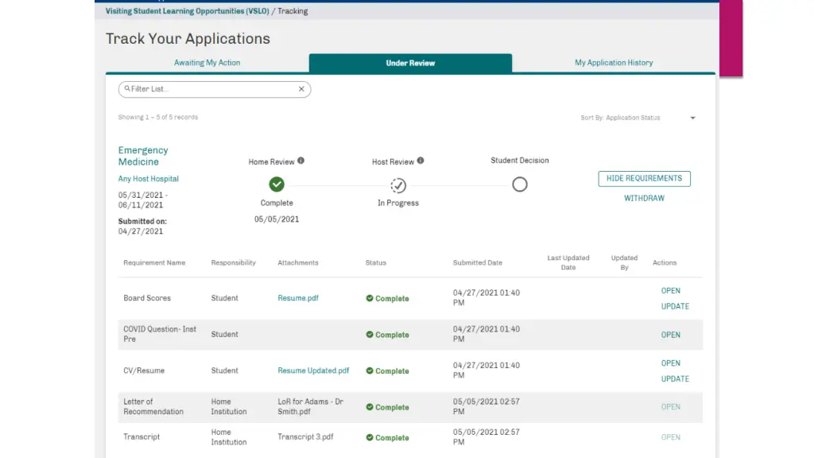This screenshot has width=814, height=458.
Task: Click the Any Host Hospital link
Action: click(x=149, y=179)
